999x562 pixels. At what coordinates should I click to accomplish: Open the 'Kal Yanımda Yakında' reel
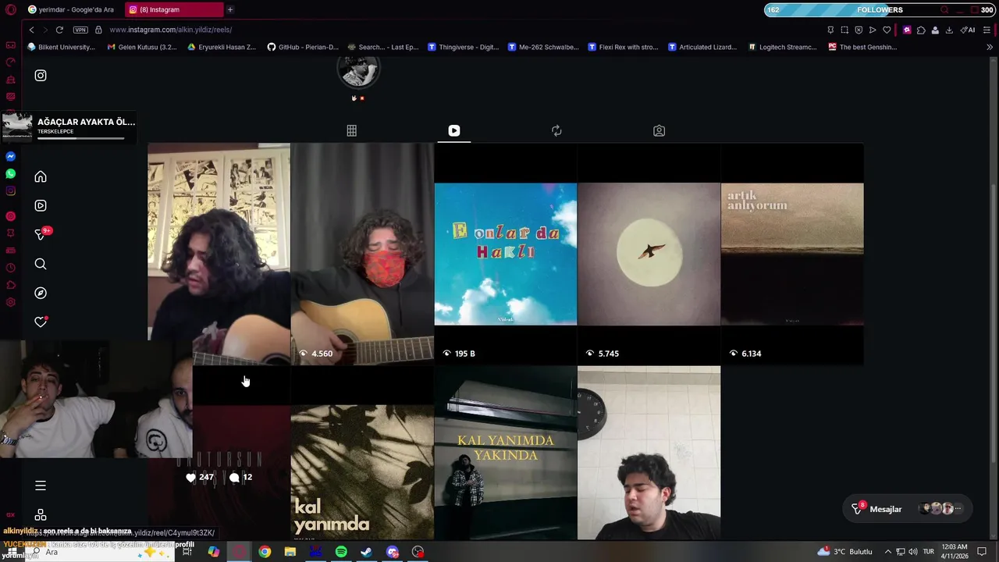pos(506,453)
